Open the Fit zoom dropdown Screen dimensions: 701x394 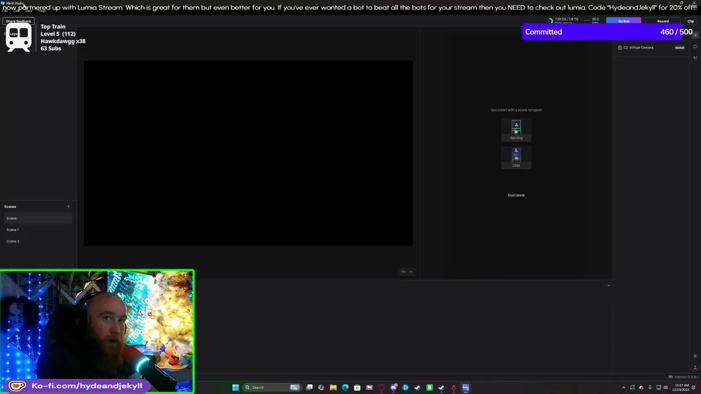point(406,272)
